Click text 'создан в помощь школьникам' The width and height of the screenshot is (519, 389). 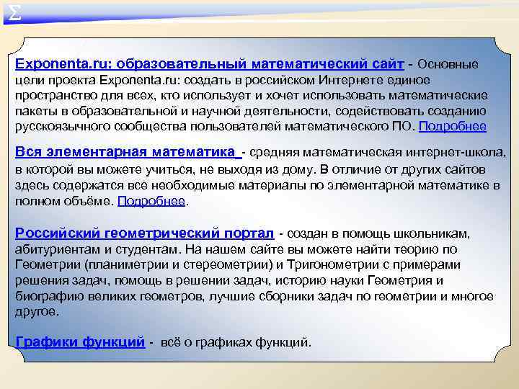coord(378,234)
